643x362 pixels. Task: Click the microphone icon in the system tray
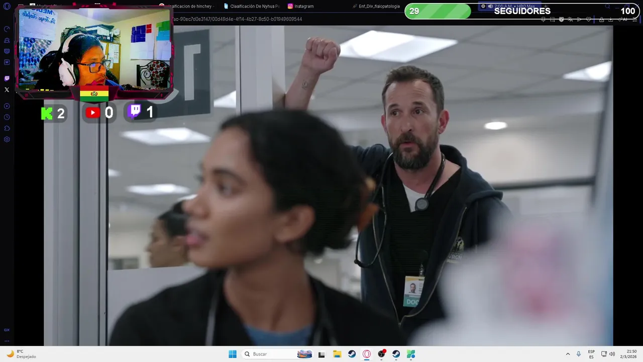tap(579, 354)
